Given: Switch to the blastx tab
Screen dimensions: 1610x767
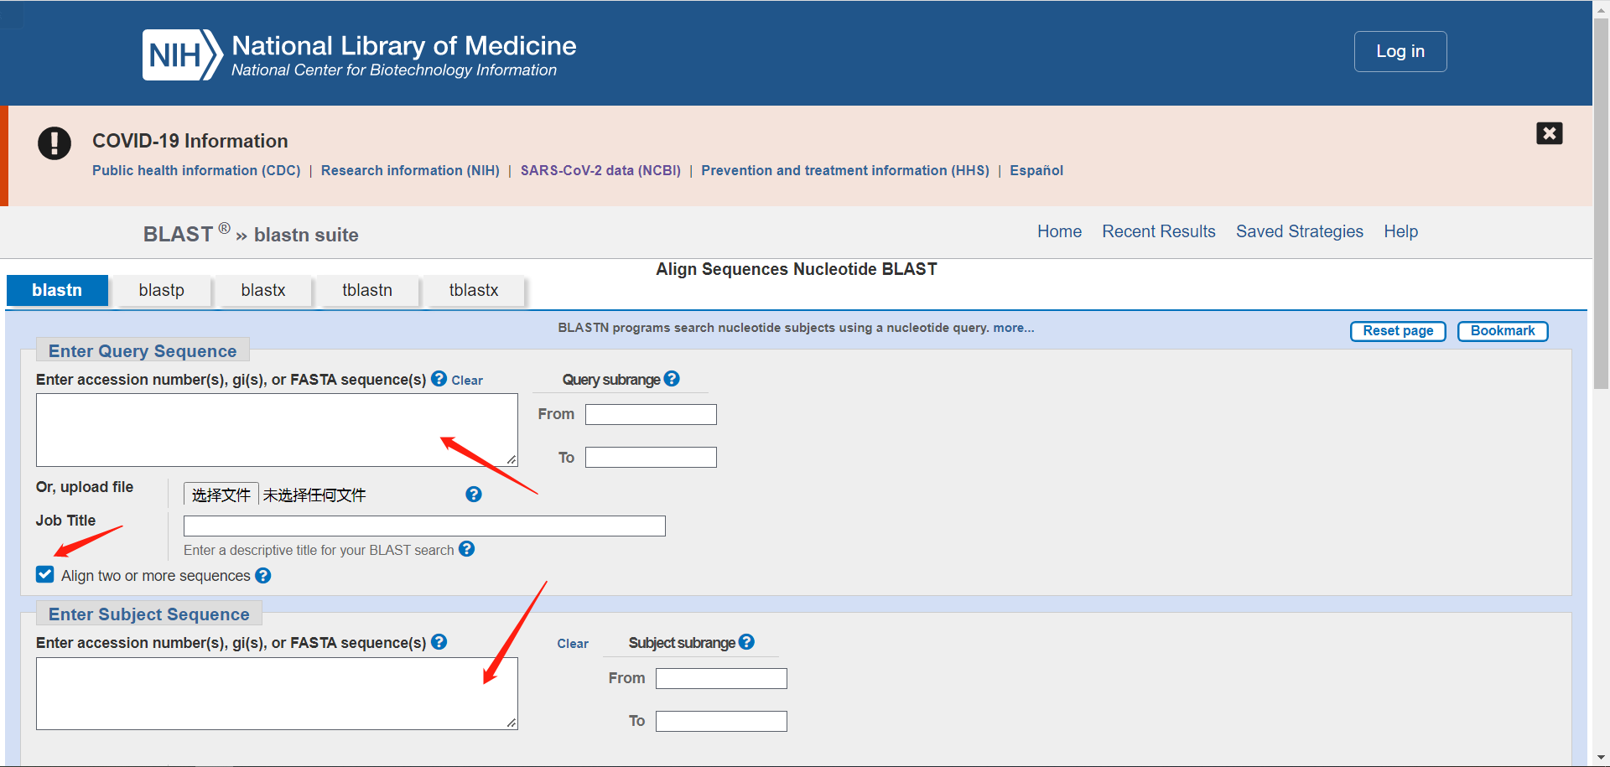Looking at the screenshot, I should (x=263, y=290).
